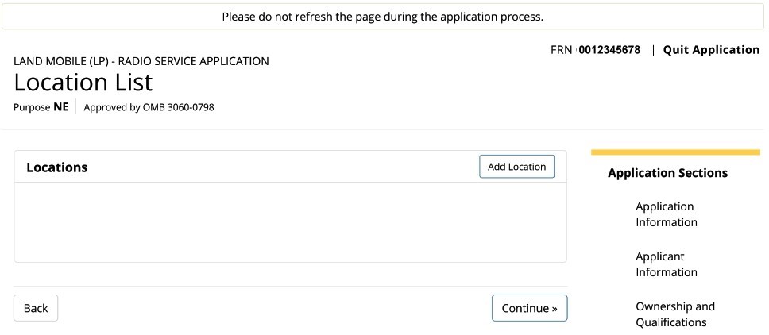769x335 pixels.
Task: Click inside the empty locations list area
Action: [x=290, y=221]
